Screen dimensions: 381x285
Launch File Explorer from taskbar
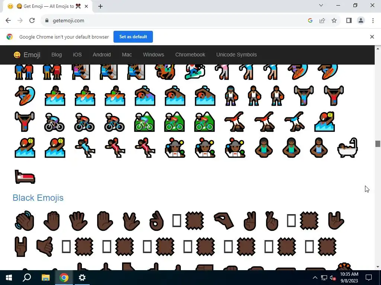[45, 278]
